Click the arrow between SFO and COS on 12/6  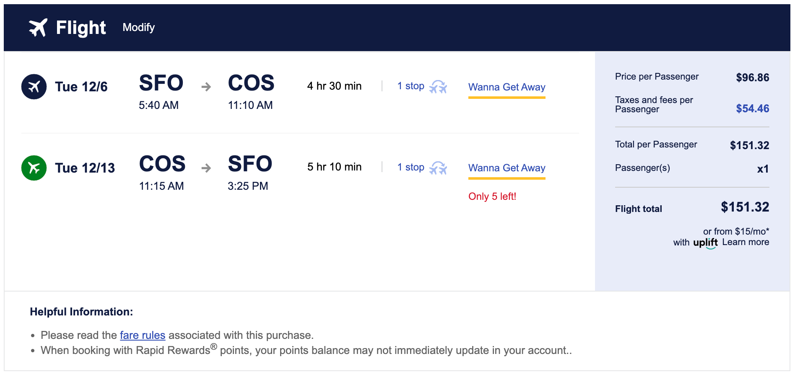pos(206,87)
